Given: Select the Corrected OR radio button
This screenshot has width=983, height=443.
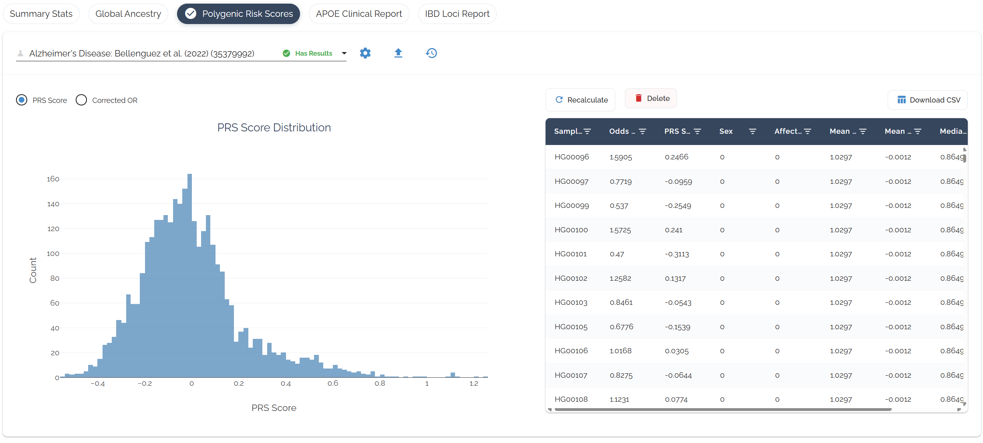Looking at the screenshot, I should tap(81, 100).
